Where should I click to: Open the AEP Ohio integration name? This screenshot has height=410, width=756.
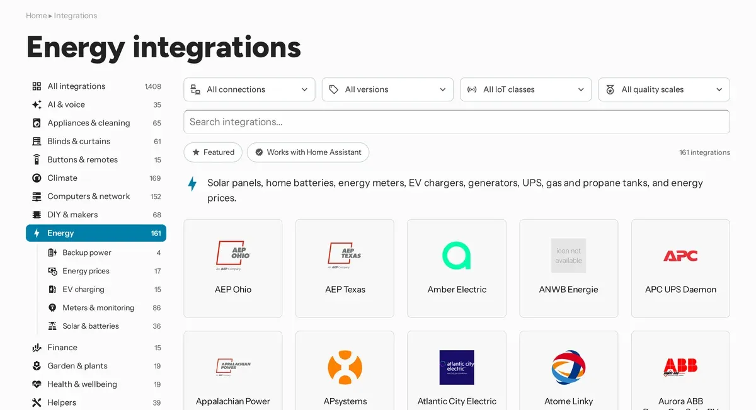coord(233,290)
